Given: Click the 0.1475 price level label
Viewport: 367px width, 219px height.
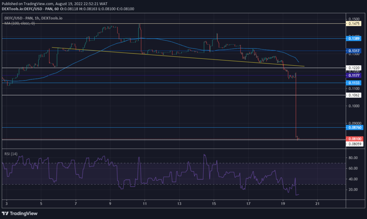Looking at the screenshot, I should click(x=354, y=24).
